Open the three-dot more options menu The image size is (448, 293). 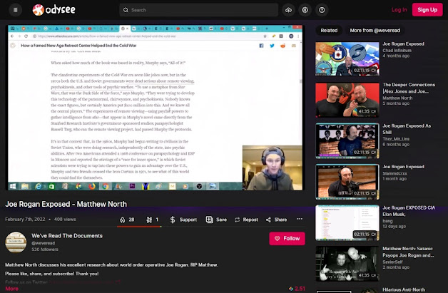coord(300,219)
